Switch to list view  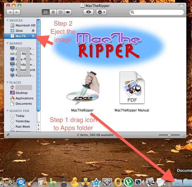tap(53, 12)
